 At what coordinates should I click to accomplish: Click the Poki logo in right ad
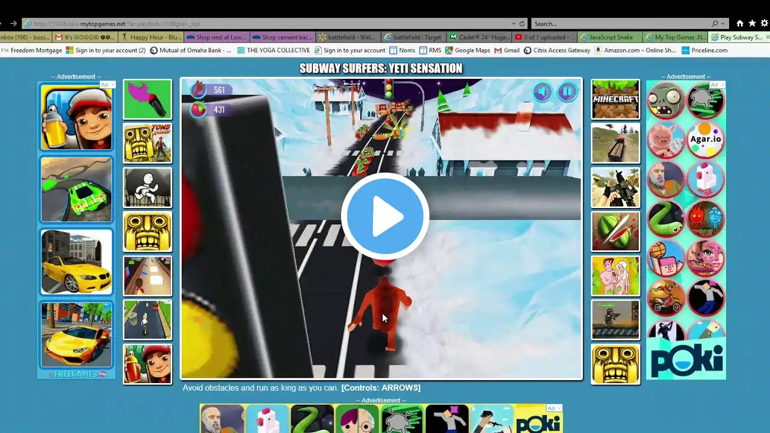(686, 358)
